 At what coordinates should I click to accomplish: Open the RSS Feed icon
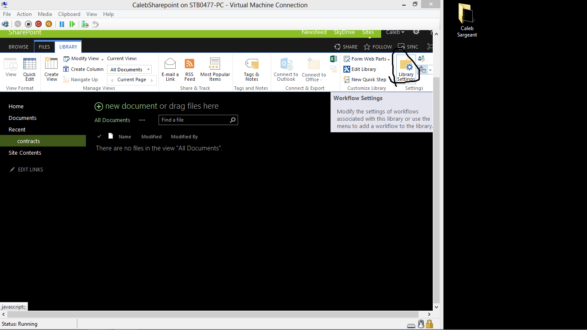(x=190, y=69)
